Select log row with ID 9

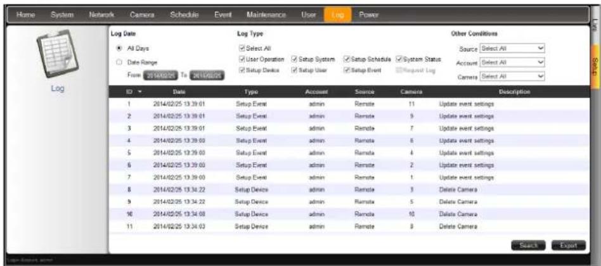coord(349,201)
